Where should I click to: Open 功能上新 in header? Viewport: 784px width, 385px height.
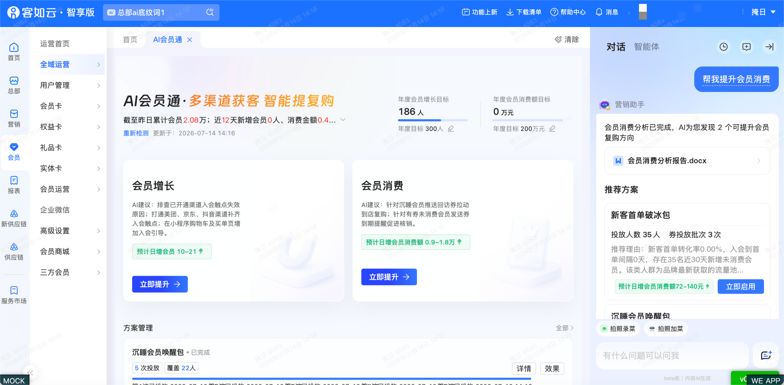(479, 12)
